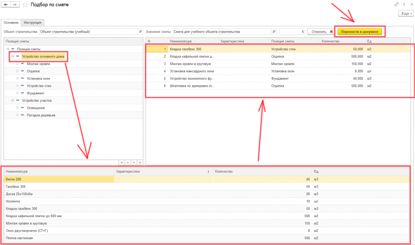The image size is (415, 245).
Task: Jump to first tree item with double-up arrow
Action: [x=121, y=162]
